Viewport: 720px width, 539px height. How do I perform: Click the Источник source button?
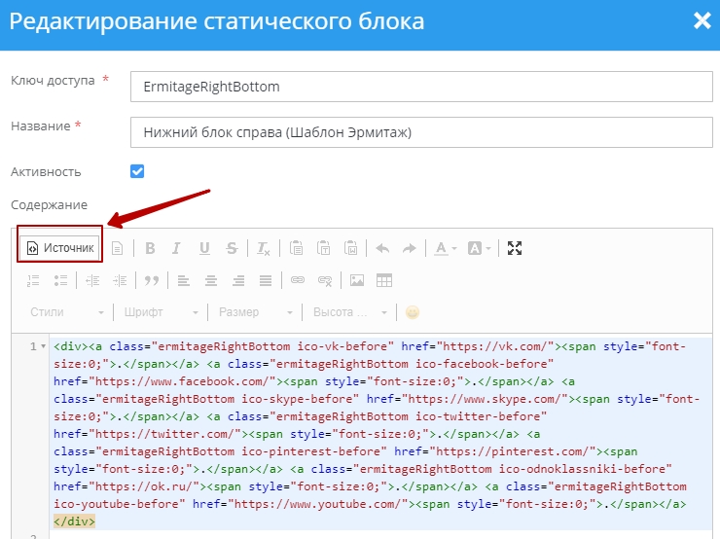tap(61, 248)
